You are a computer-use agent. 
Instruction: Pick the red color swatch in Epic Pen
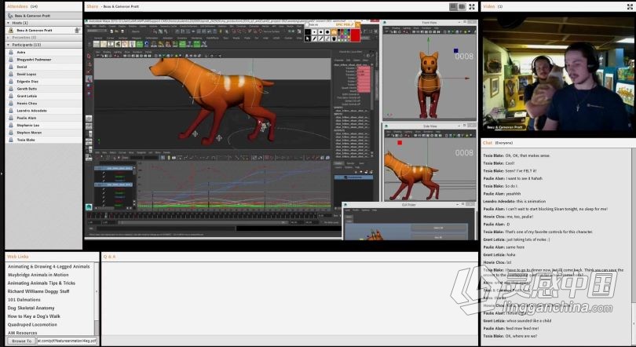[356, 35]
